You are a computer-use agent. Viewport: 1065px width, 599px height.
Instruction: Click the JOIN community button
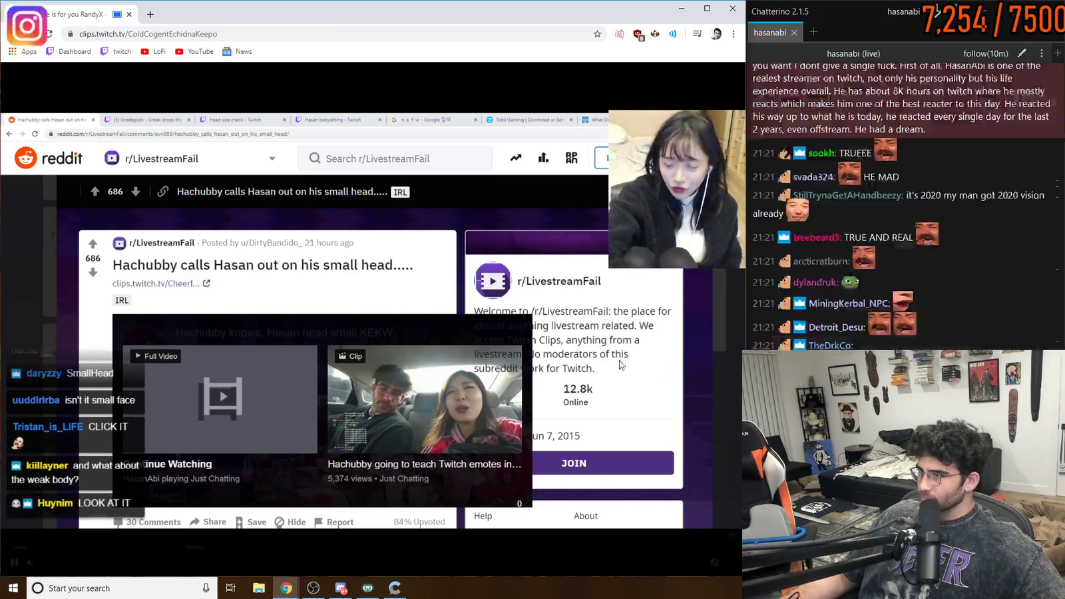(574, 463)
